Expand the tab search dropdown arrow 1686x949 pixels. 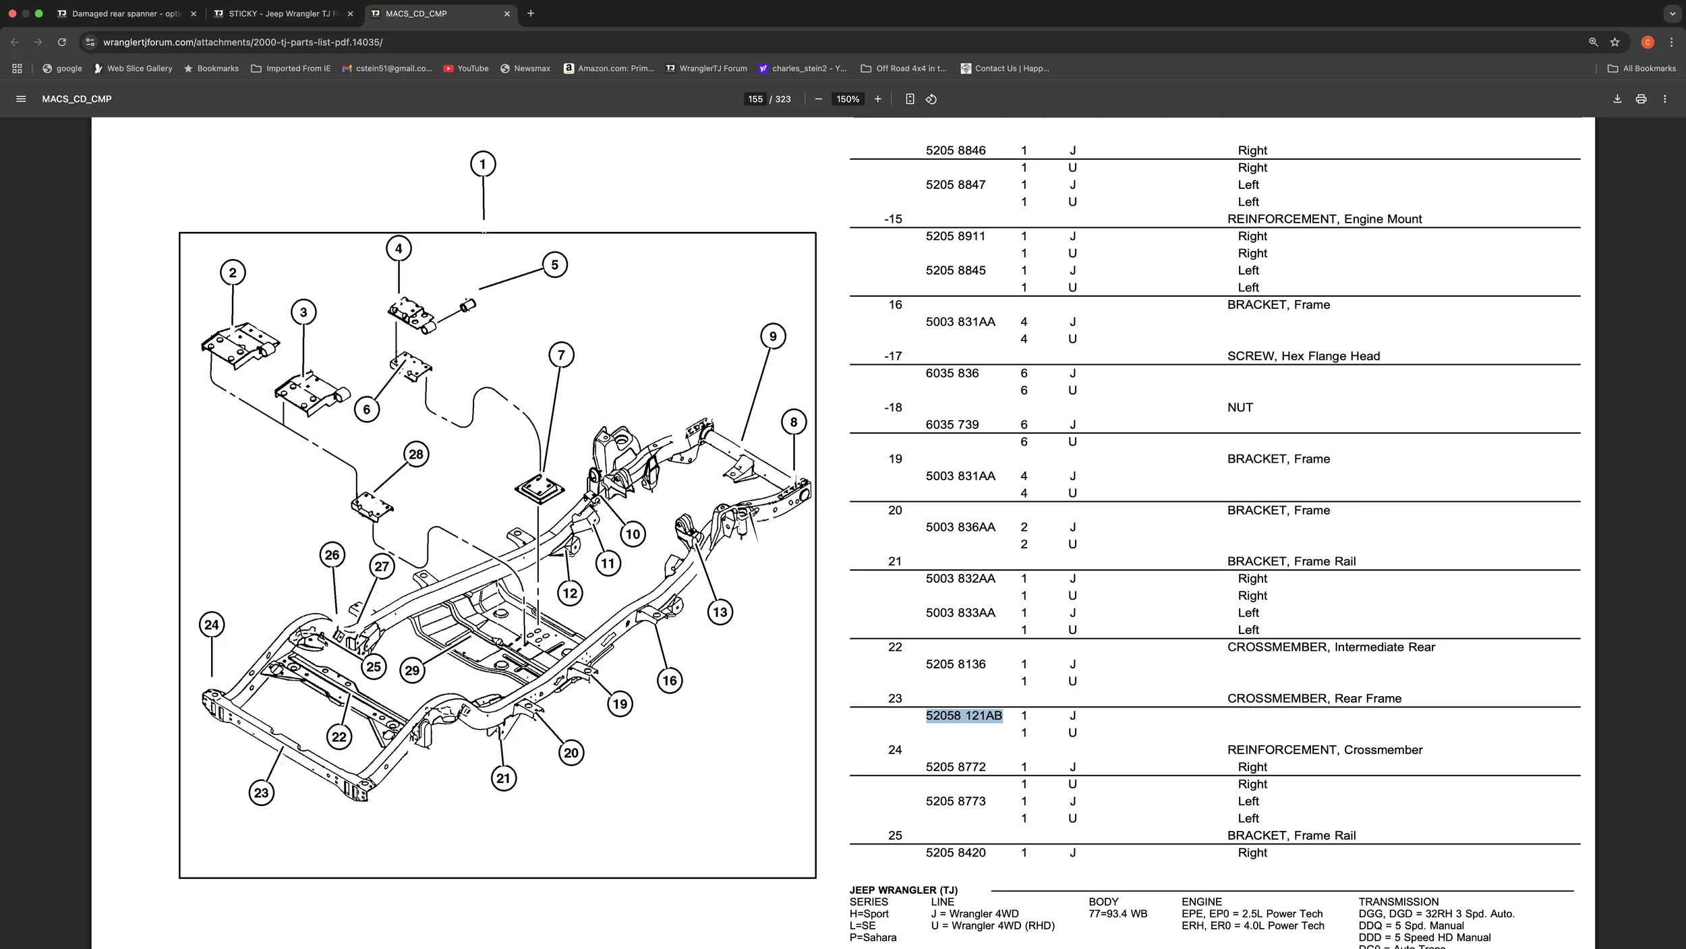(x=1673, y=13)
